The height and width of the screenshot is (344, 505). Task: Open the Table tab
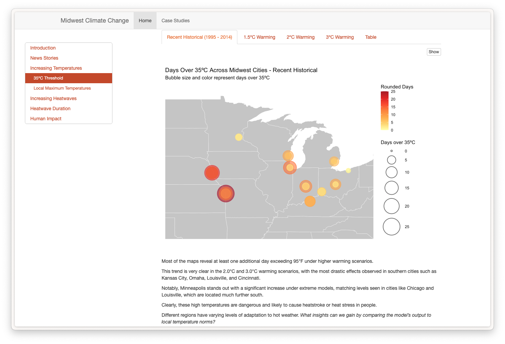(x=371, y=37)
